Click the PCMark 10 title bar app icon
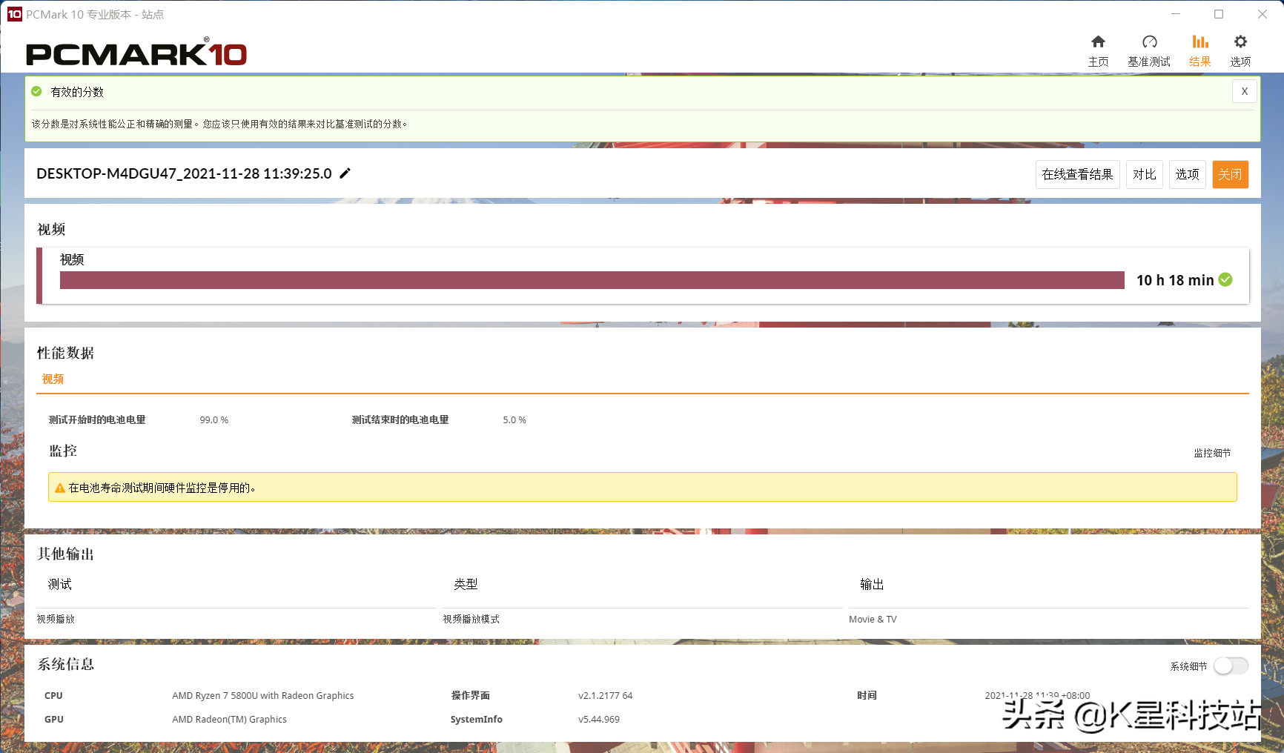Viewport: 1284px width, 753px height. click(x=14, y=14)
